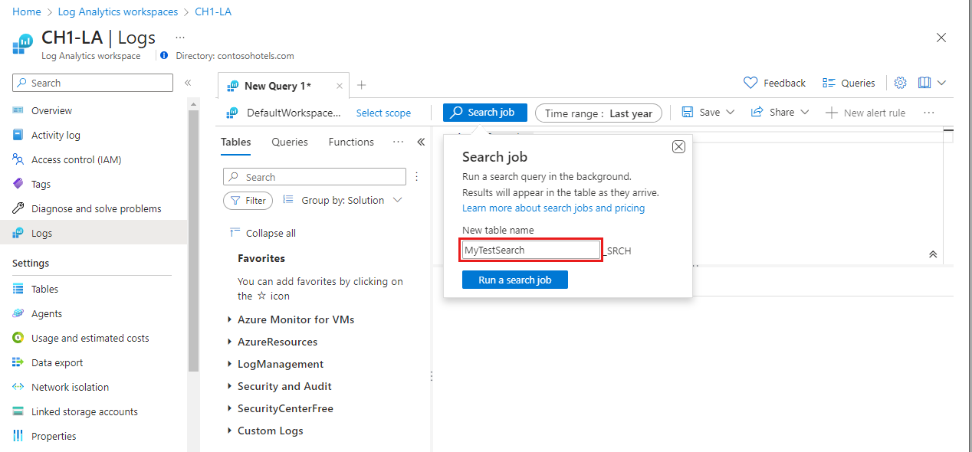972x452 pixels.
Task: Switch to the Queries tab
Action: (290, 142)
